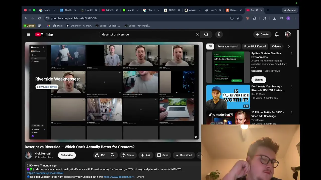Select the All filter chip
321x180 pixels.
210,46
